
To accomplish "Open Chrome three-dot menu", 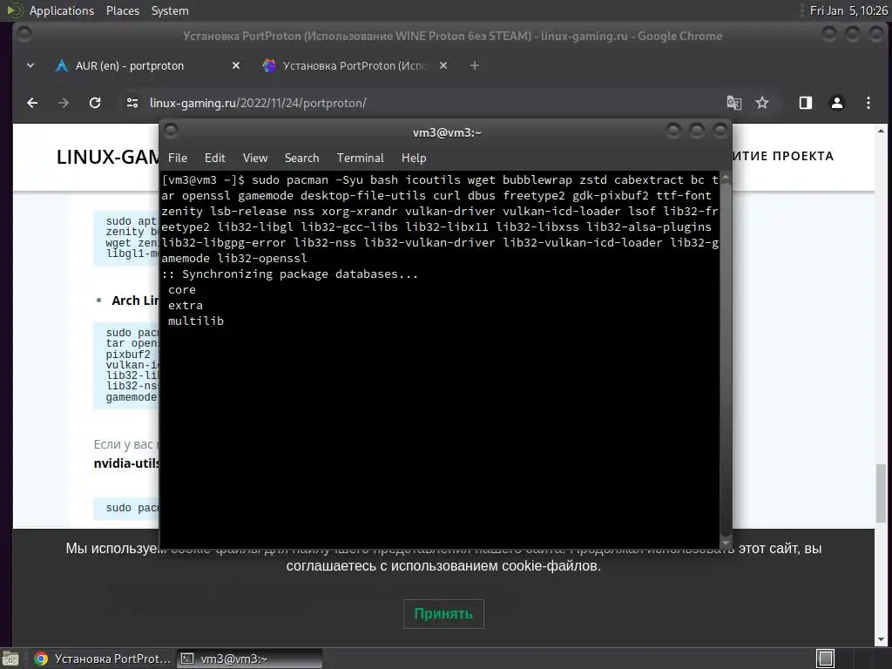I will point(868,103).
